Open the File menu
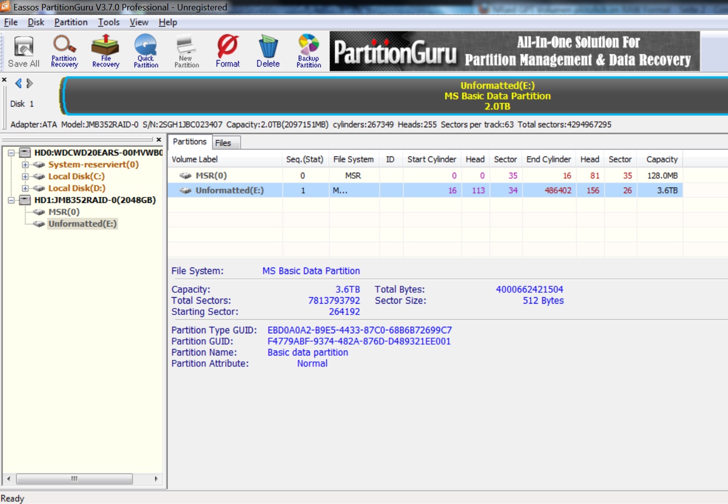728x504 pixels. 11,22
